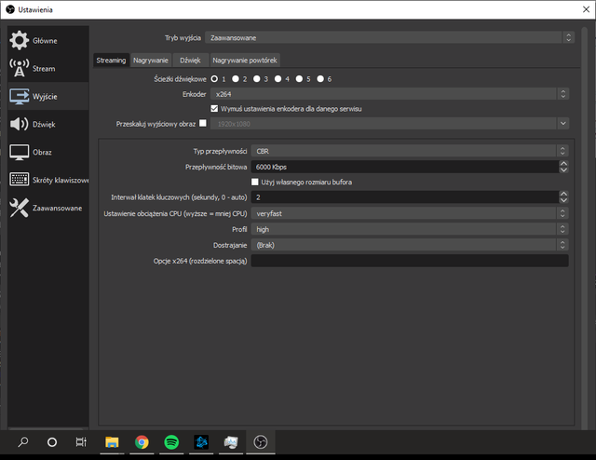This screenshot has width=596, height=460.
Task: Decrease bitrate with the down arrow
Action: [563, 169]
